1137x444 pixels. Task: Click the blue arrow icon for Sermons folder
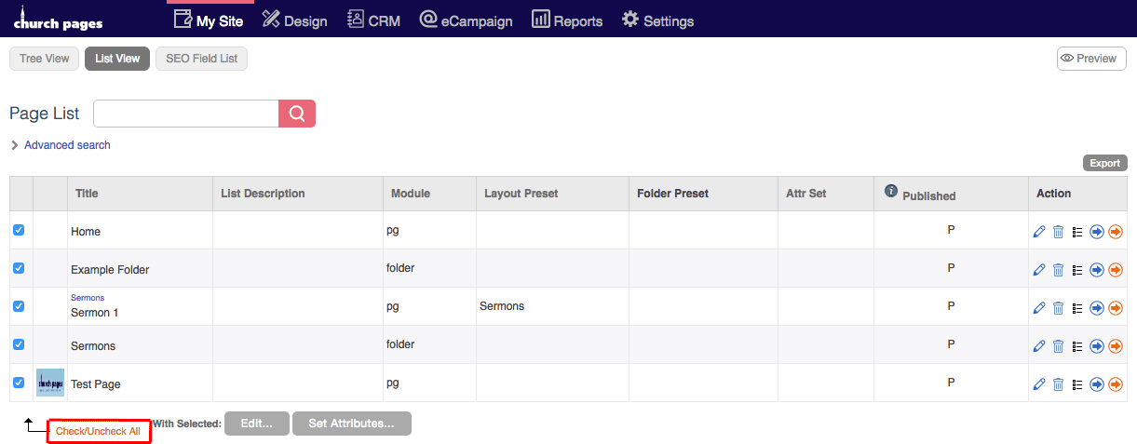(1097, 346)
